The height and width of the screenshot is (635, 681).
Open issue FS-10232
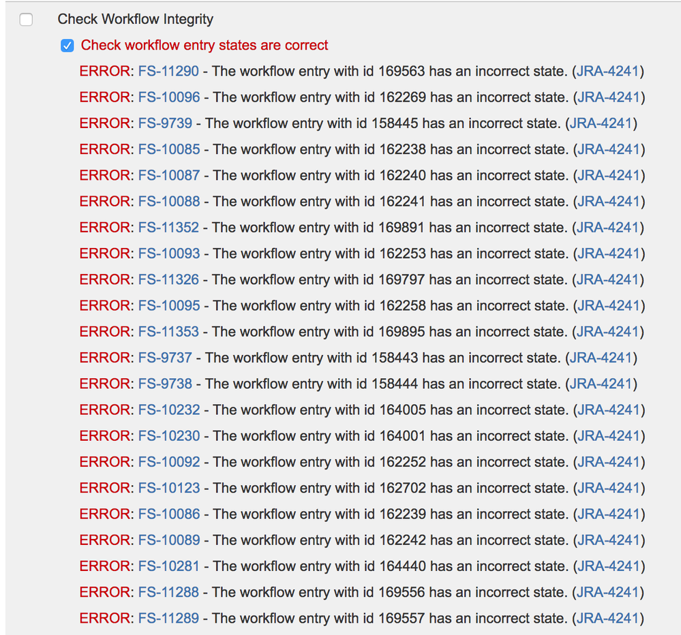168,409
